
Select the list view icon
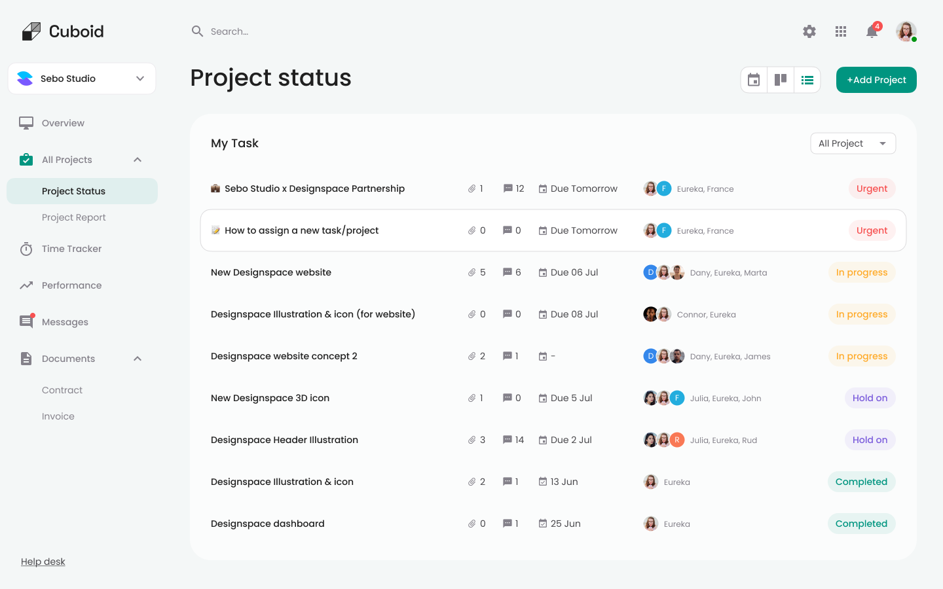[x=807, y=79]
